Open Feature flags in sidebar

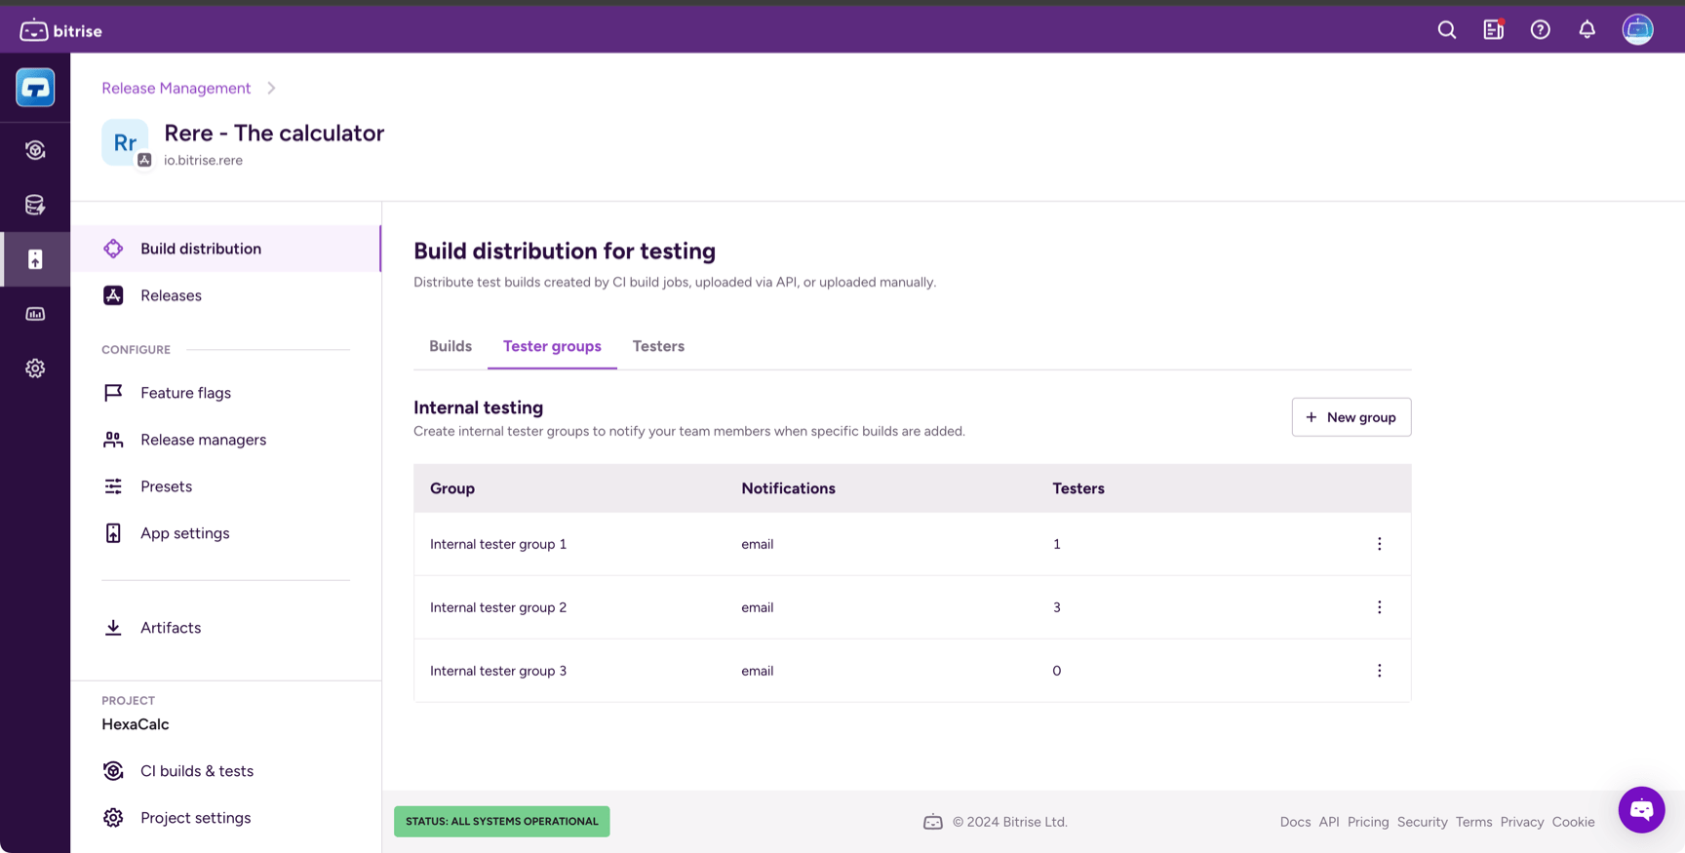185,393
